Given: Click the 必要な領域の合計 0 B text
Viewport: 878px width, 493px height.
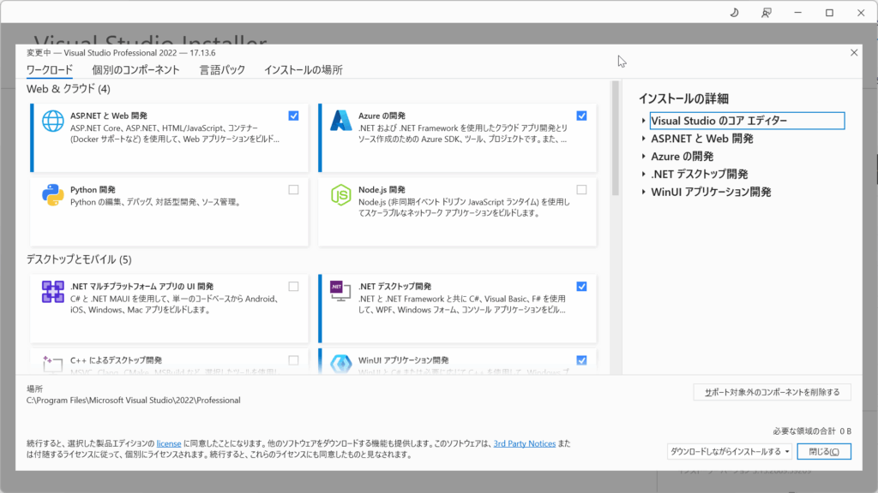Looking at the screenshot, I should 812,431.
